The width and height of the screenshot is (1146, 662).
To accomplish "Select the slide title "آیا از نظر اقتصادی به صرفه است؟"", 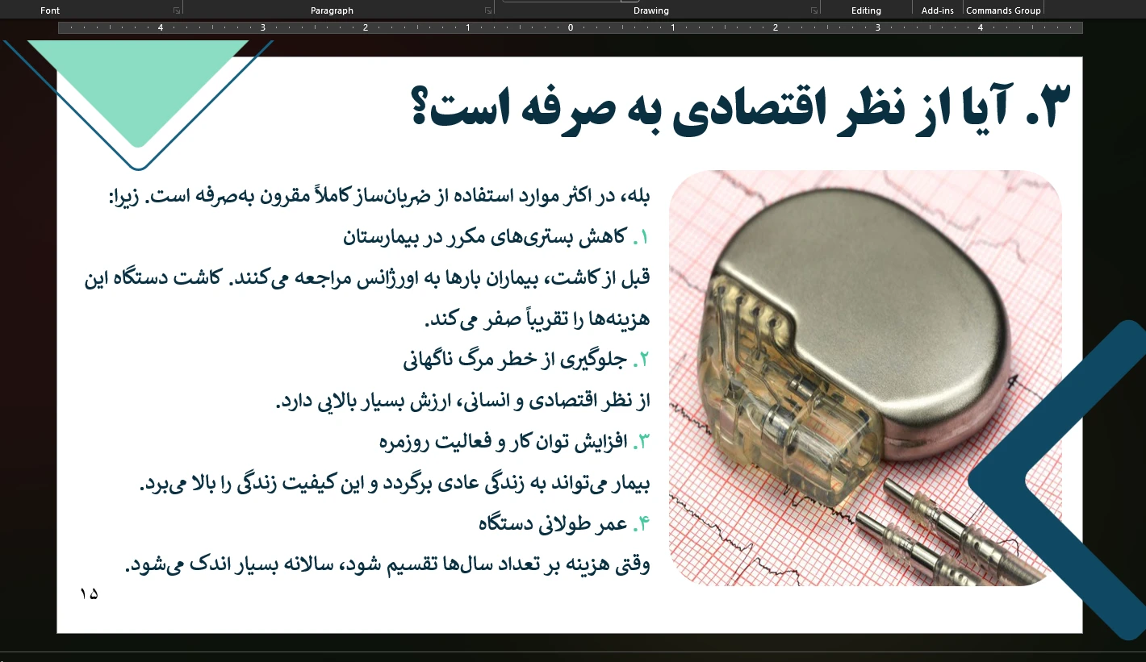I will pos(742,109).
